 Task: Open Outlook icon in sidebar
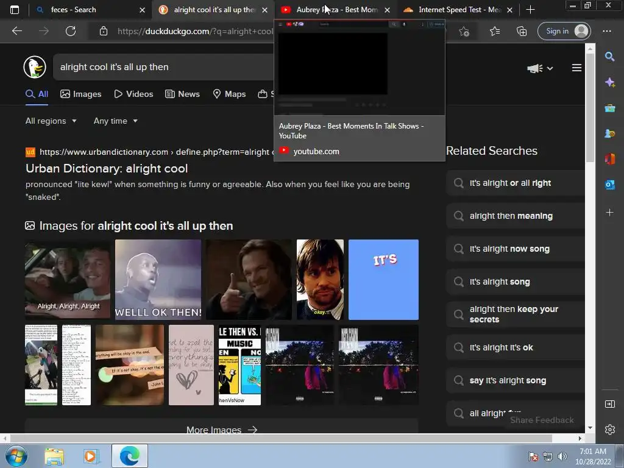[609, 185]
